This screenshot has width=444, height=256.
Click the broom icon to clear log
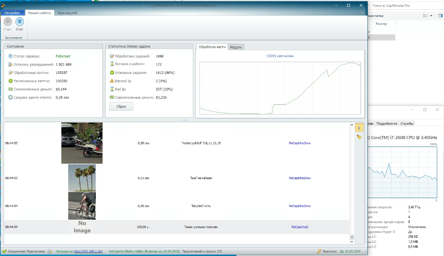point(358,137)
